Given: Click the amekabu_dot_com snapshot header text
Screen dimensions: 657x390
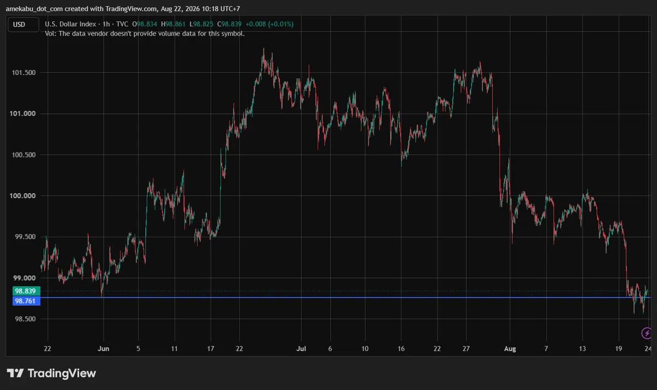Looking at the screenshot, I should tap(123, 9).
